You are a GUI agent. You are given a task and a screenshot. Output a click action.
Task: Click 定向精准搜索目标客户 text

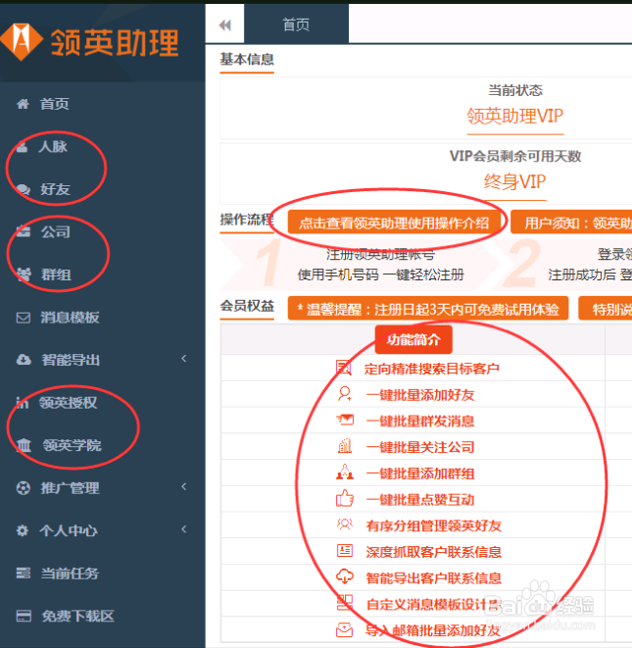432,369
